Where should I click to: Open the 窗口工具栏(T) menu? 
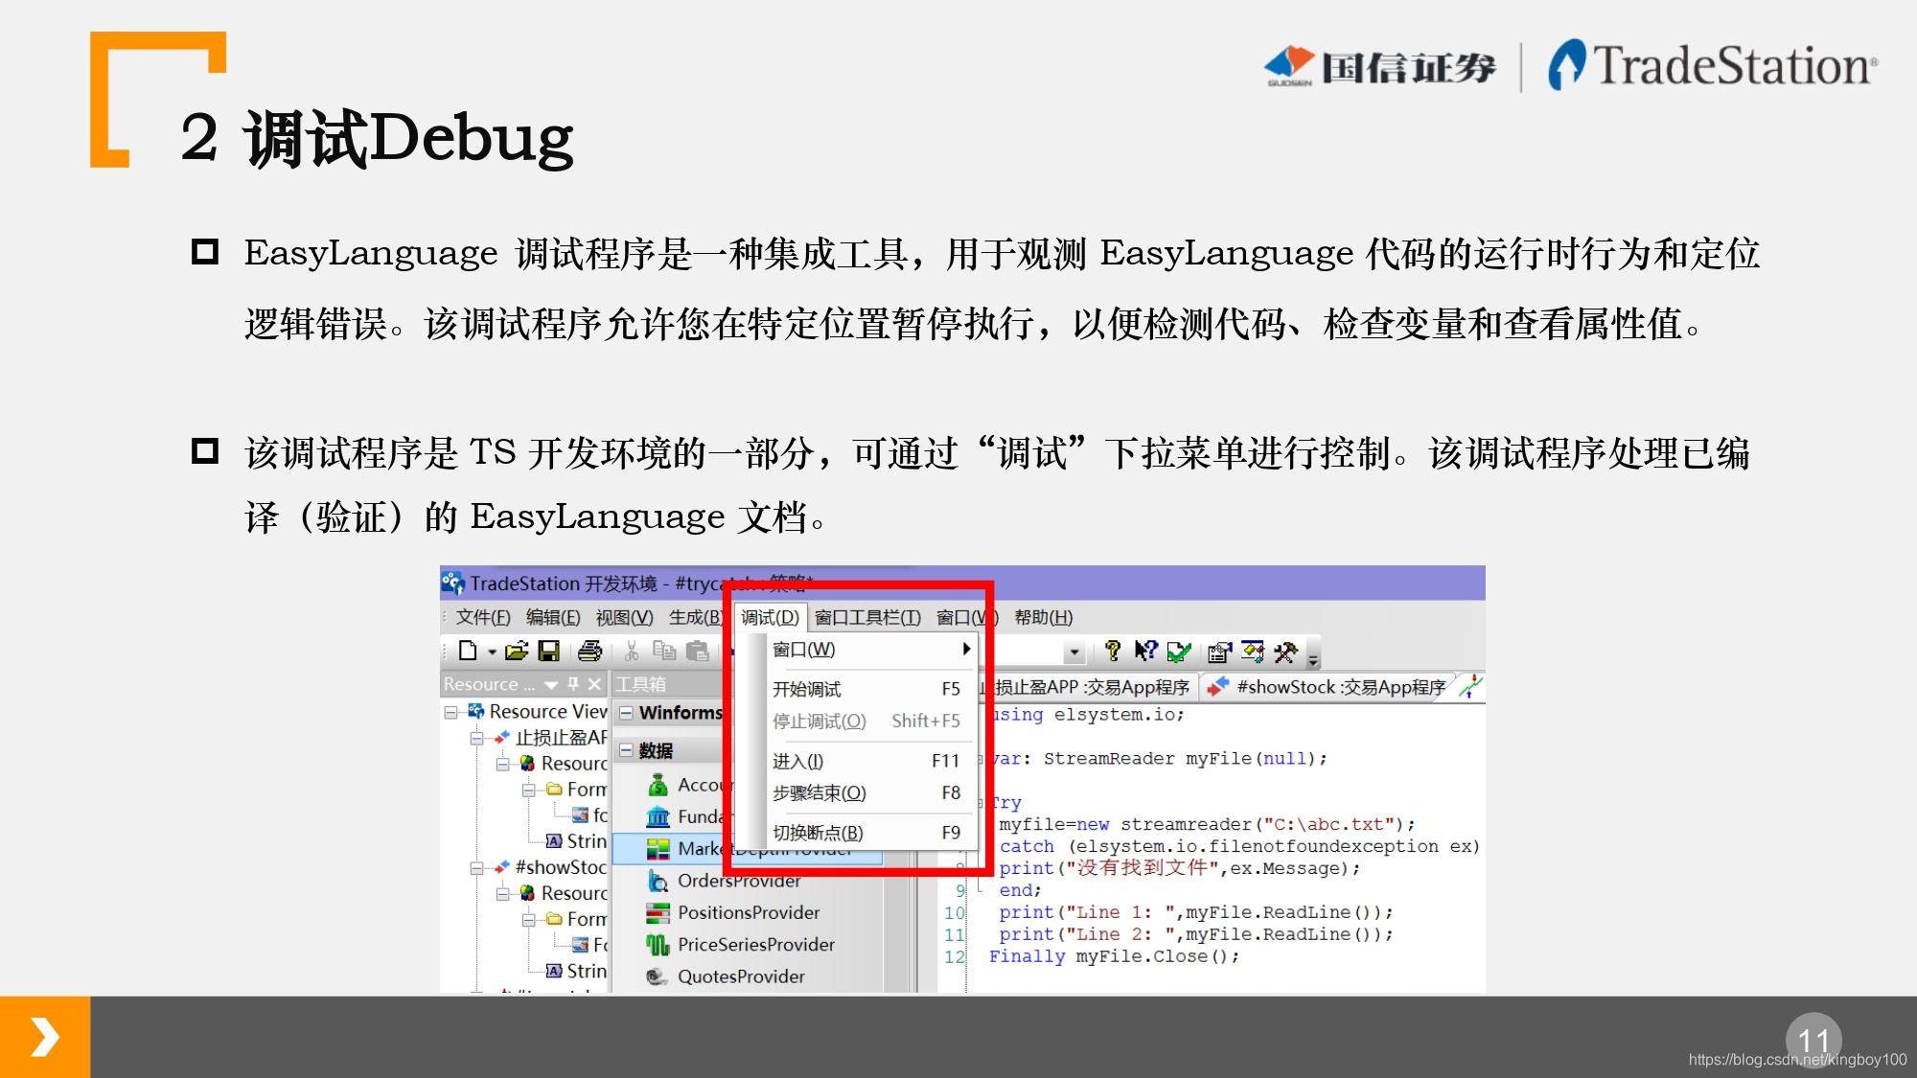pyautogui.click(x=867, y=618)
